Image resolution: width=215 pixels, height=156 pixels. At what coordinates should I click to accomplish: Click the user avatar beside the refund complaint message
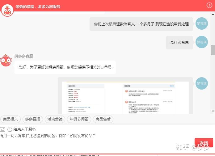(201, 23)
